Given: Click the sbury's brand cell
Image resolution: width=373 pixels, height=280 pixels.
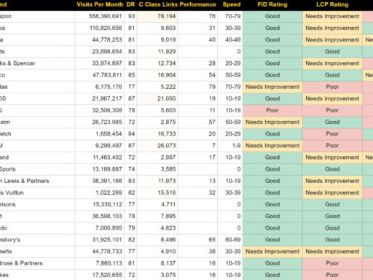Looking at the screenshot, I should point(37,240).
